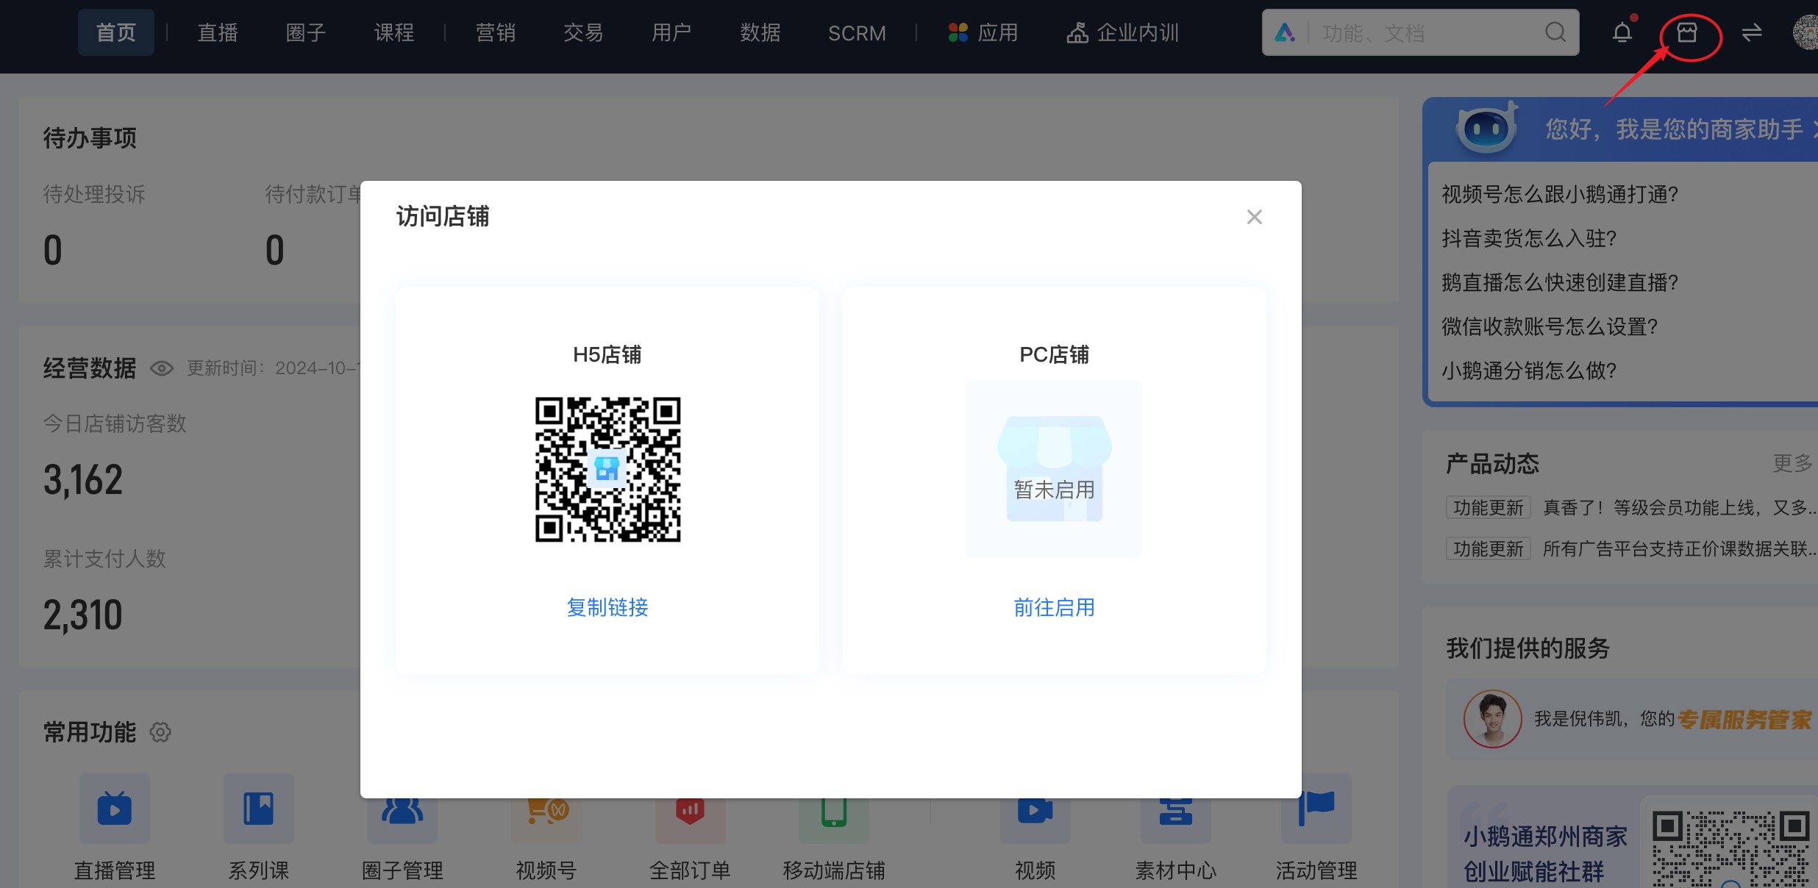The width and height of the screenshot is (1818, 888).
Task: Open 直播管理 shortcut icon
Action: click(115, 809)
